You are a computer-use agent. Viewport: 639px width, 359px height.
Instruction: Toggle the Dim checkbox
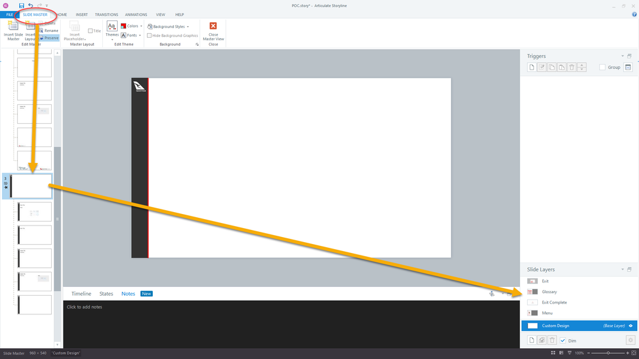click(x=563, y=340)
